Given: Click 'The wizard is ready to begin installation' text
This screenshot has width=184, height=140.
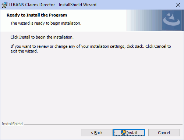Looking at the screenshot, I should click(46, 23).
